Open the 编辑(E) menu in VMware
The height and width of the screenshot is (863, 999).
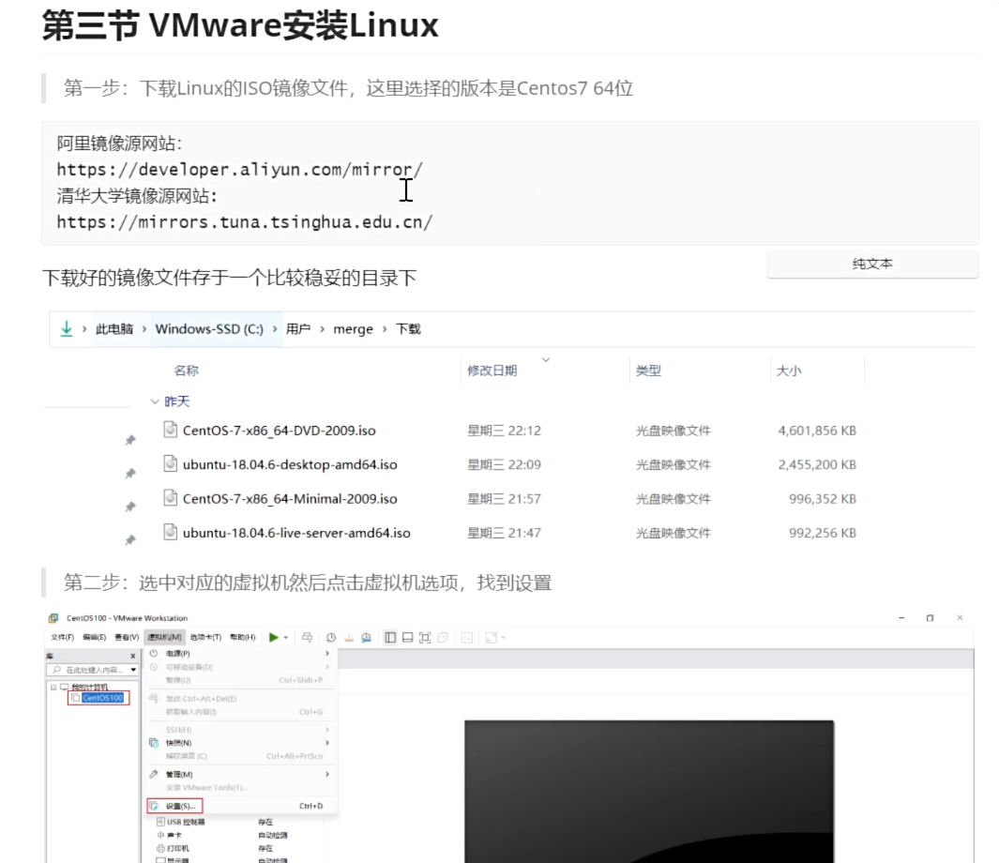click(x=95, y=638)
